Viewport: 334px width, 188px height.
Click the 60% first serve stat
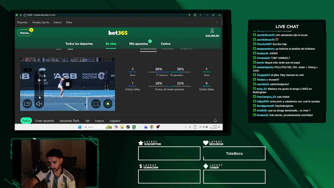pyautogui.click(x=159, y=69)
